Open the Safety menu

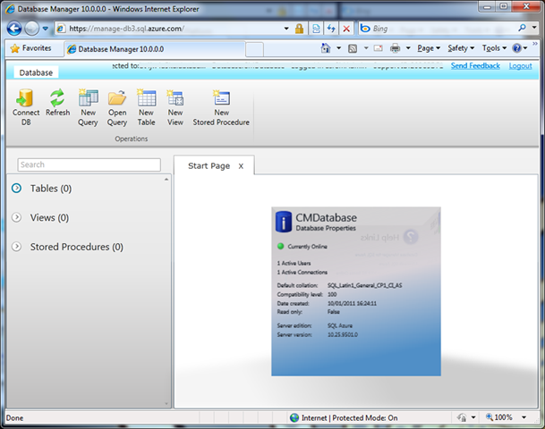[461, 48]
